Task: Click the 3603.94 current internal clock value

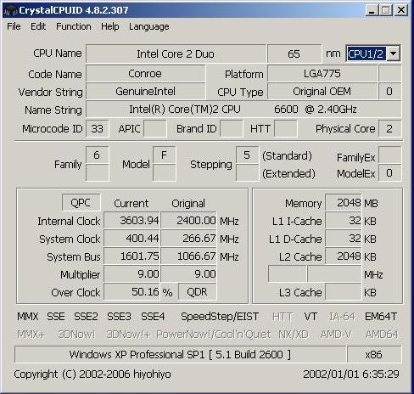Action: point(131,220)
